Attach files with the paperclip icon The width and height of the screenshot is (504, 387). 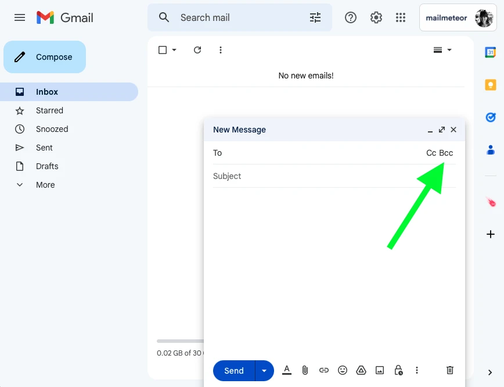[x=305, y=370]
